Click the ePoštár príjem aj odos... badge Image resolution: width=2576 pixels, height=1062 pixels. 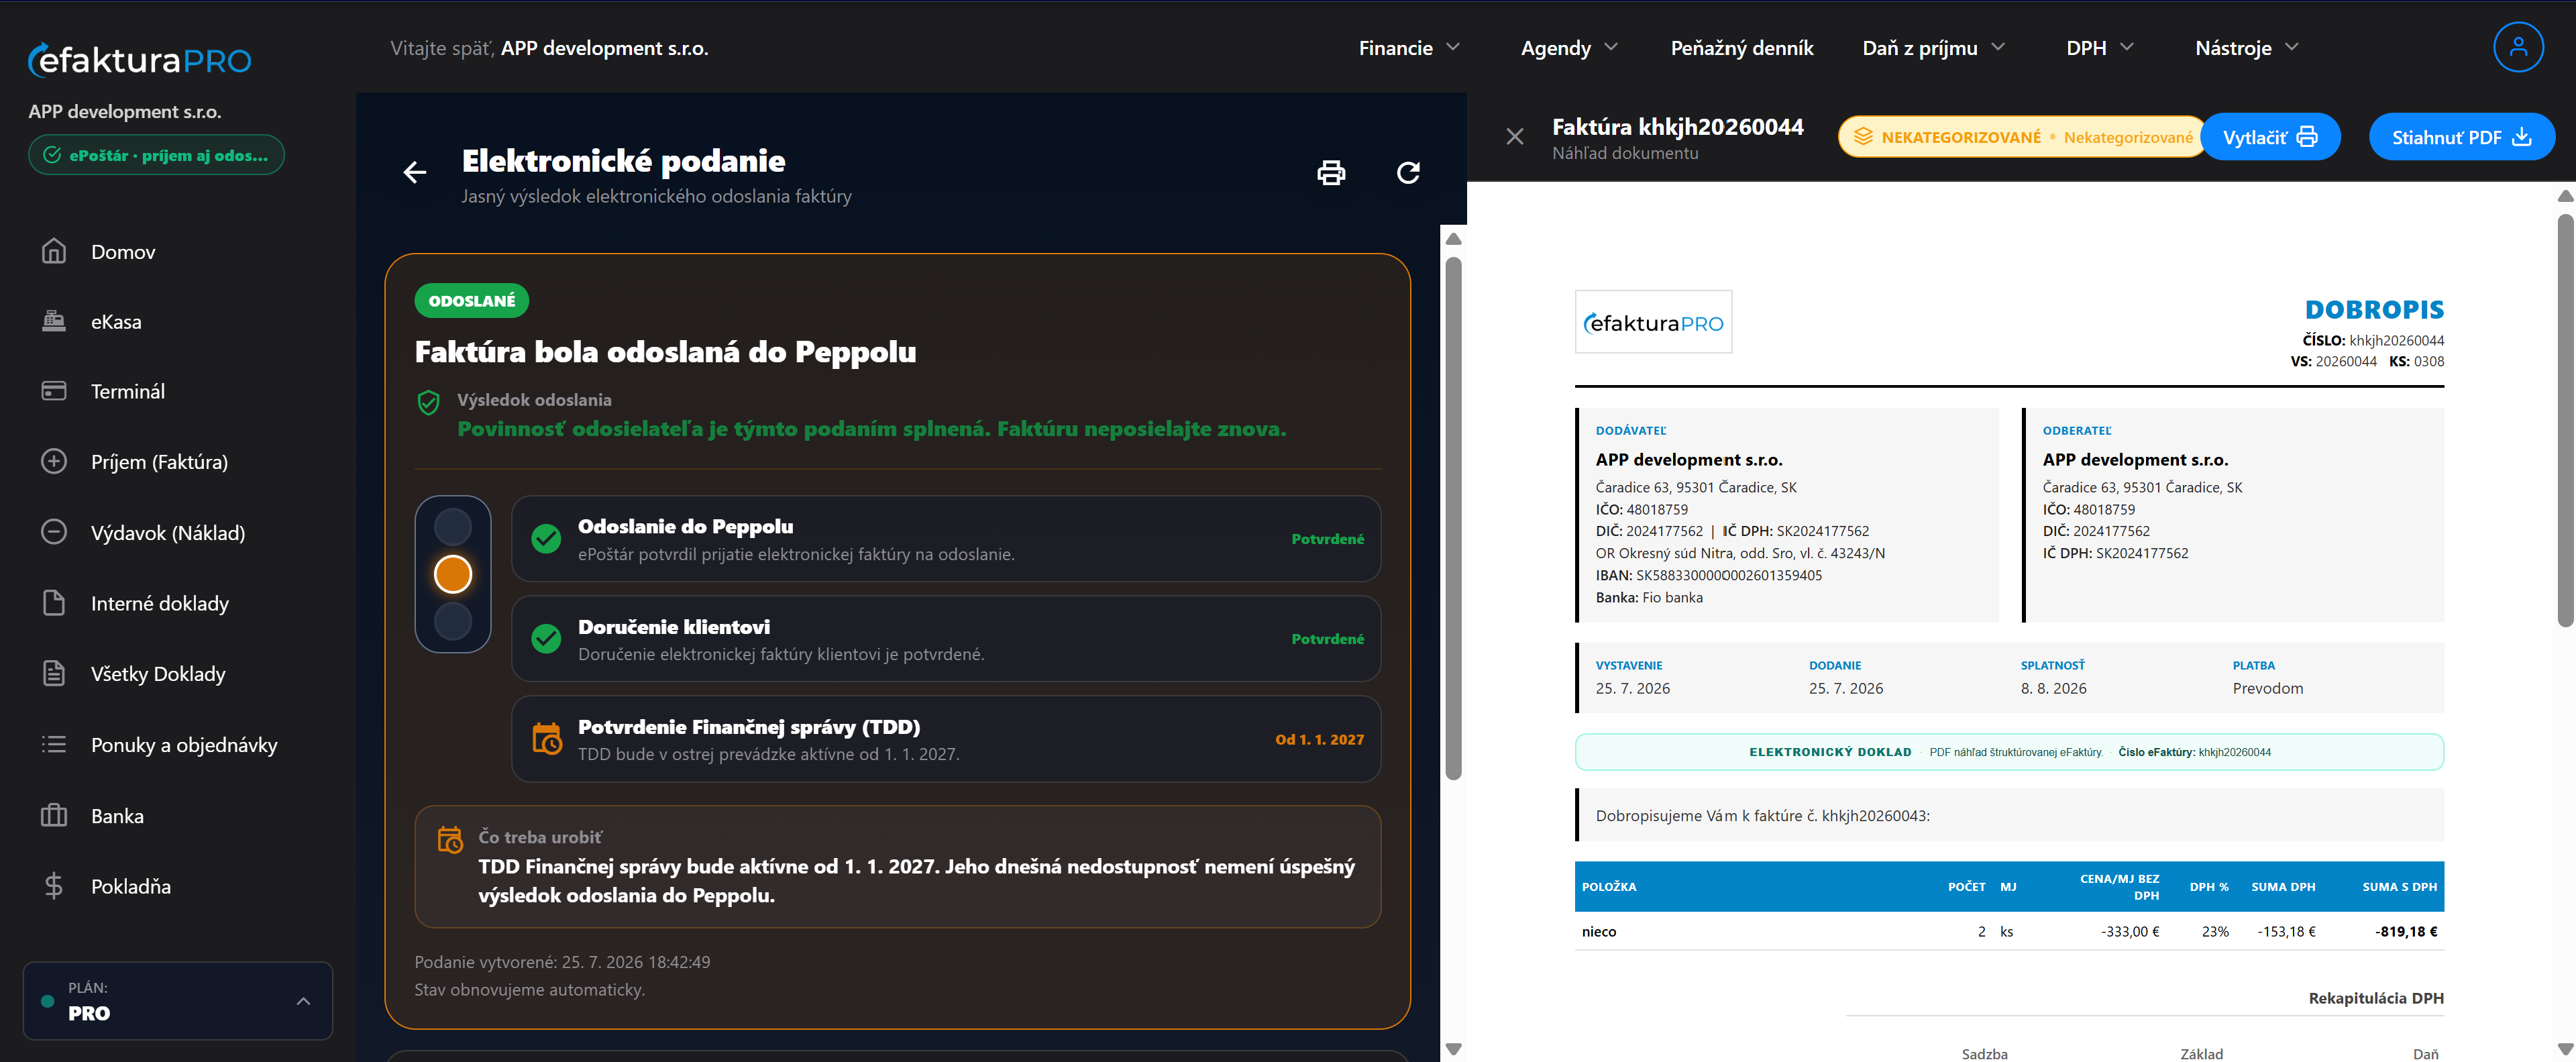[x=157, y=155]
